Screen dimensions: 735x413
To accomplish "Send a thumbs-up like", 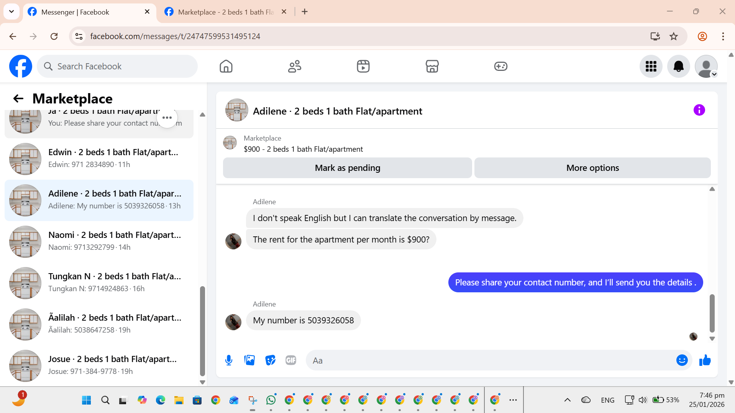I will (x=705, y=360).
